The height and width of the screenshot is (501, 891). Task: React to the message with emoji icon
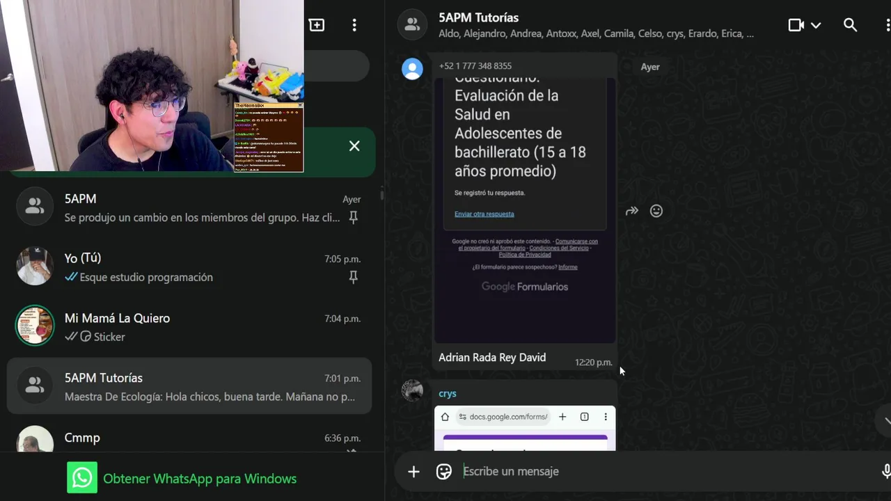[x=656, y=211]
